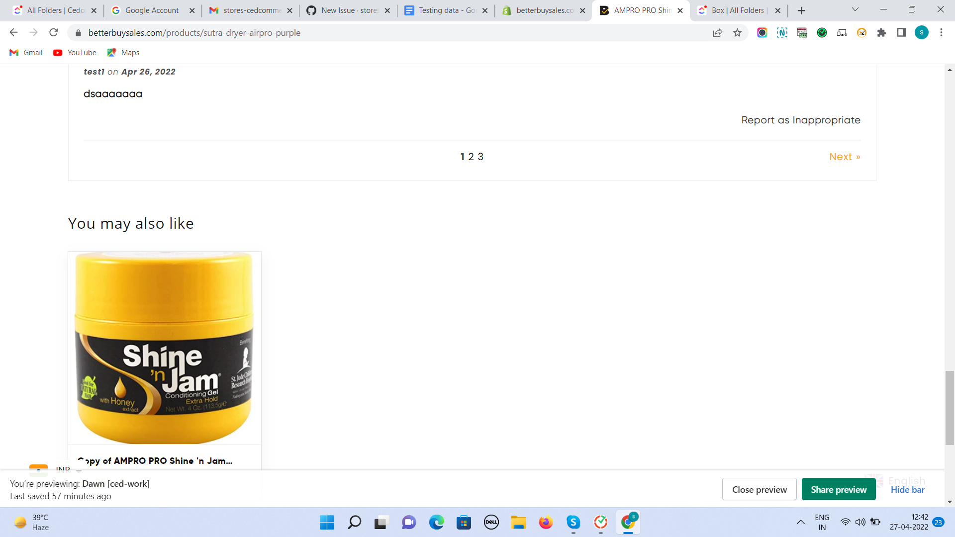The image size is (955, 537).
Task: Open Chrome three-dot menu
Action: 941,33
